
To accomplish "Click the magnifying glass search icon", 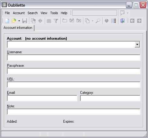I will pos(98,21).
